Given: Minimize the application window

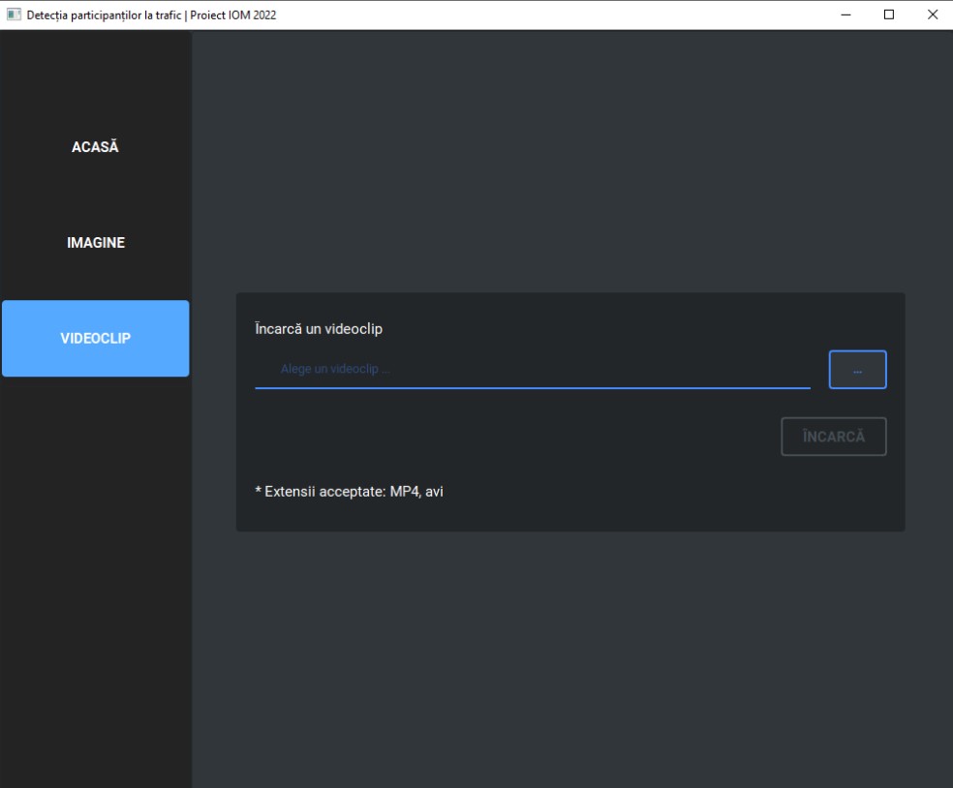Looking at the screenshot, I should coord(845,15).
